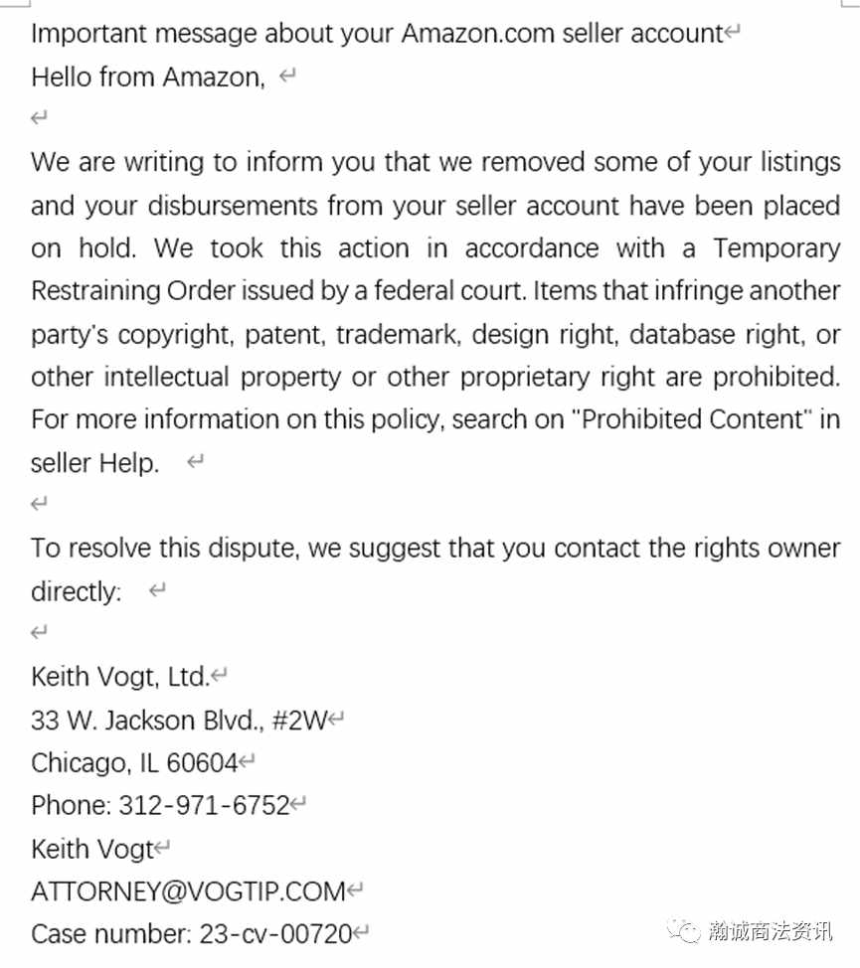Click the words "seller Help."
The width and height of the screenshot is (860, 968).
pyautogui.click(x=95, y=462)
